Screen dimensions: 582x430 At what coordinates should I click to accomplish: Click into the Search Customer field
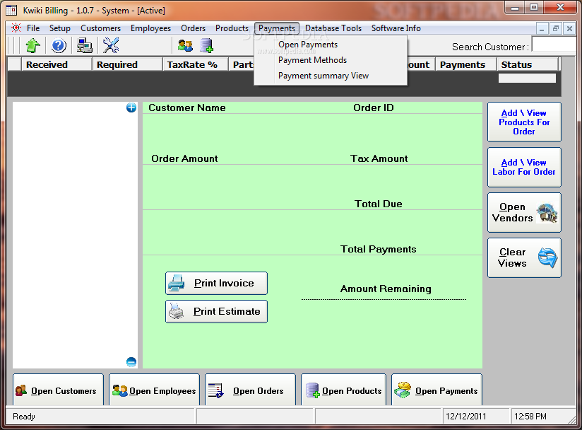[x=554, y=45]
